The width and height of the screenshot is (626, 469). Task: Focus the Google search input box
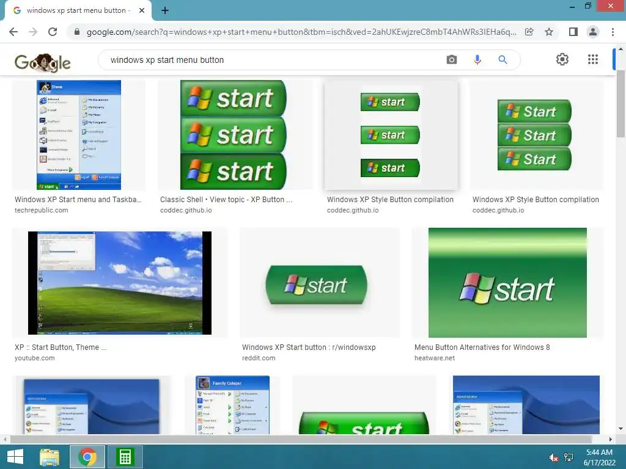point(271,60)
